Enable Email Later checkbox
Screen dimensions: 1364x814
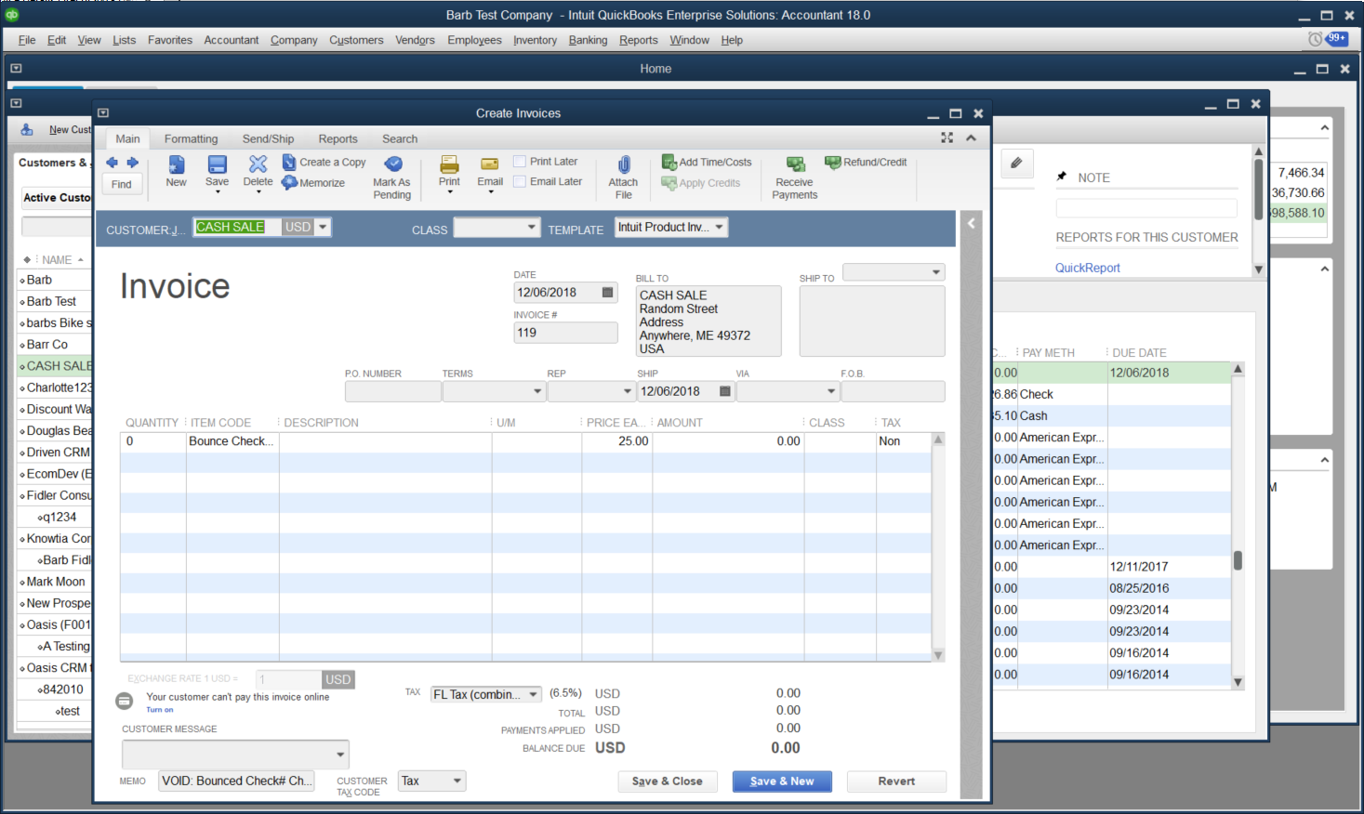click(520, 182)
